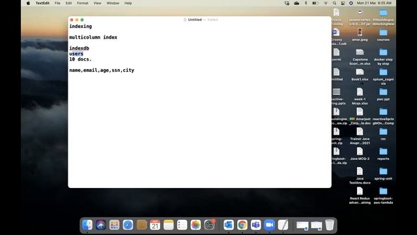
Task: Select the pwc ppt folder
Action: [x=383, y=95]
